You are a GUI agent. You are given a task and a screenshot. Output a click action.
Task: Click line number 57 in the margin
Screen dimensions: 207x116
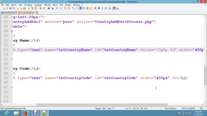point(6,68)
